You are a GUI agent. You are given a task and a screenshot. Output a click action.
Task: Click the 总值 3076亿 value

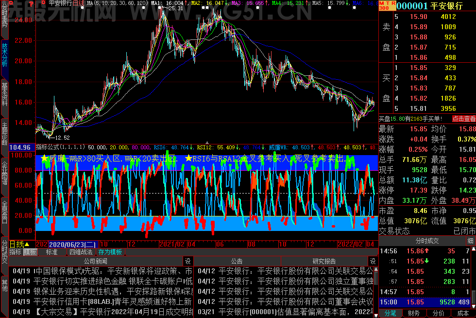(415, 221)
